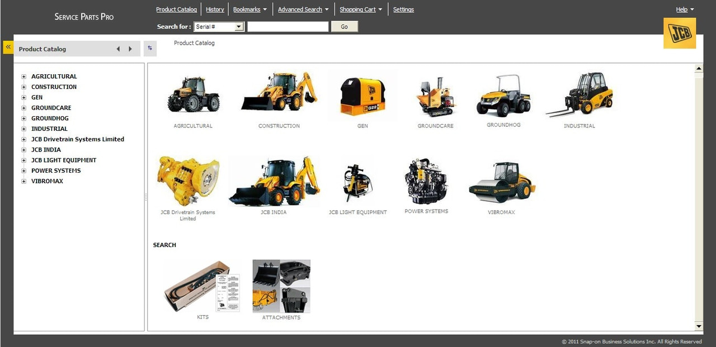Open the Serial # search type dropdown
The image size is (716, 347).
tap(219, 27)
